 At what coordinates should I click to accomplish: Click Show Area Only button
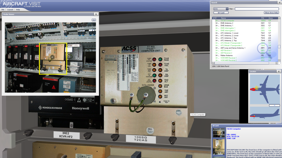point(271,13)
